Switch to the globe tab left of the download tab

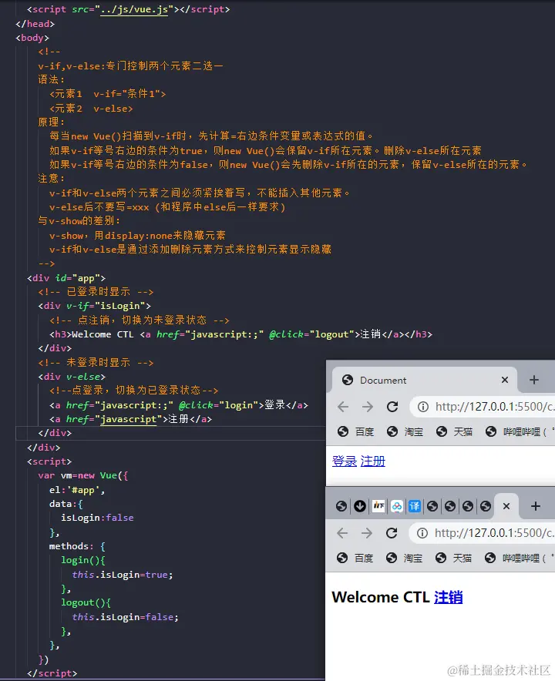pyautogui.click(x=341, y=506)
